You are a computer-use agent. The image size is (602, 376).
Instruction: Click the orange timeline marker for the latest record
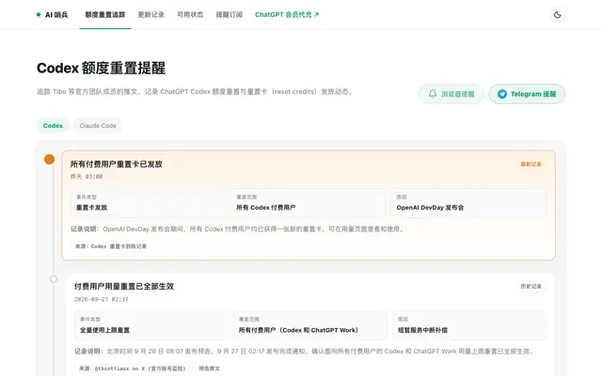(x=49, y=159)
